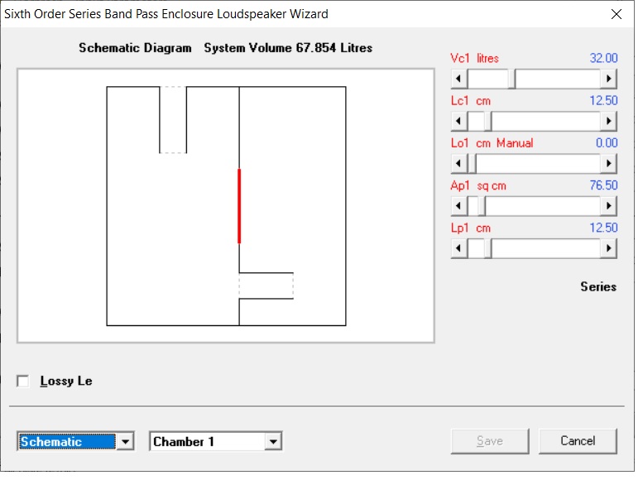Viewport: 643px width, 480px height.
Task: Click the Lo1 cm Manual label
Action: [492, 143]
